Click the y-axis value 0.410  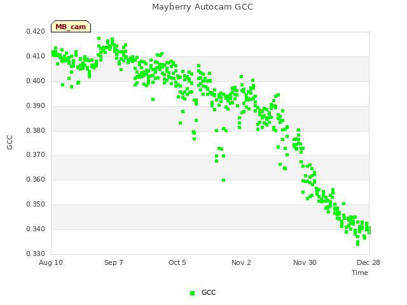[x=36, y=56]
